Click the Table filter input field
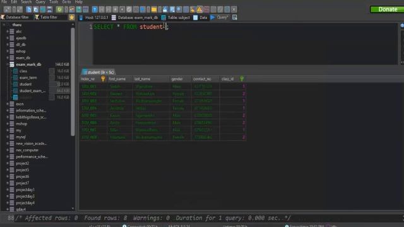 (53, 17)
